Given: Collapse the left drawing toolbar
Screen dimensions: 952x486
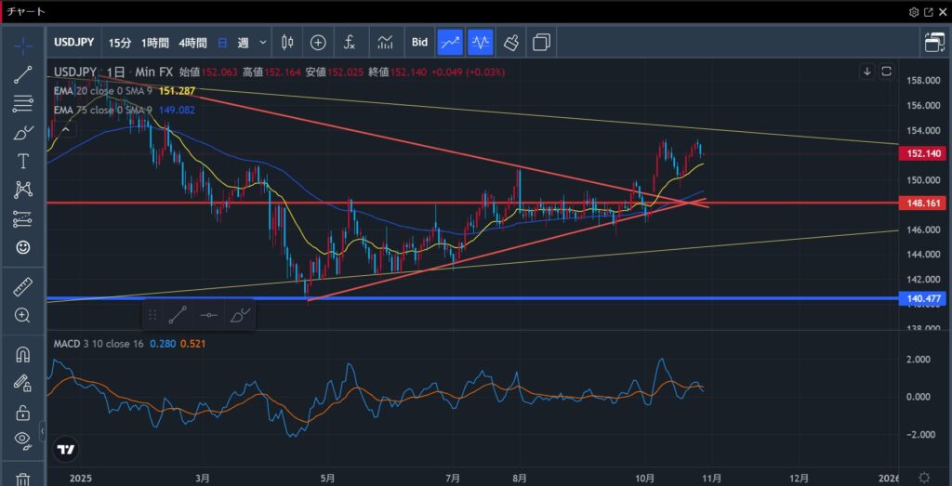Looking at the screenshot, I should (43, 434).
